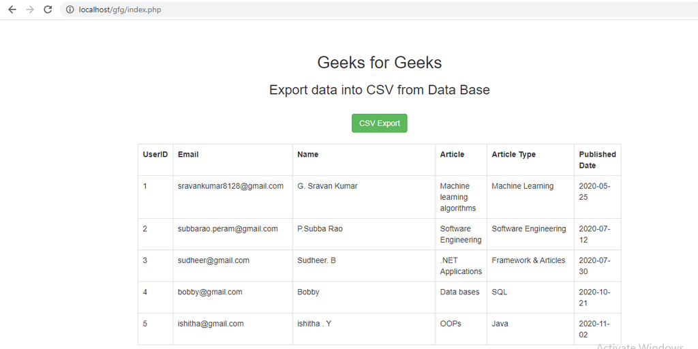698x349 pixels.
Task: Click the Machine learning algorithms article cell
Action: tap(457, 197)
